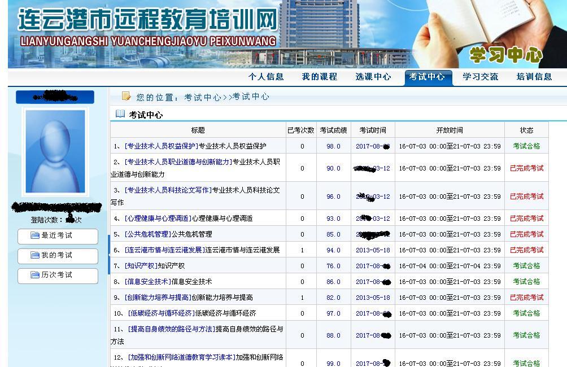Click the folder icon beside 我的考试
This screenshot has height=367, width=567.
pyautogui.click(x=35, y=255)
